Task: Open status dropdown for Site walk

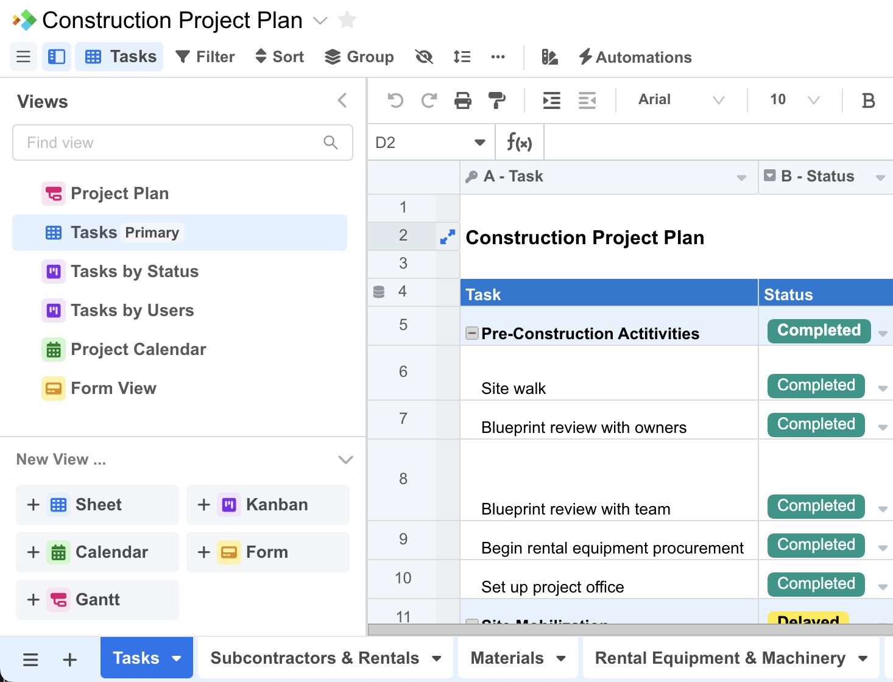Action: pyautogui.click(x=883, y=388)
